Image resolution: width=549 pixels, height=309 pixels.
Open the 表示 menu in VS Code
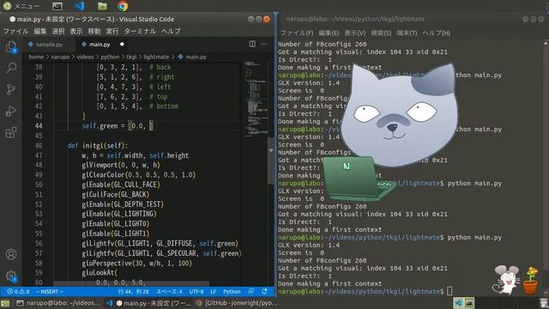pyautogui.click(x=76, y=31)
